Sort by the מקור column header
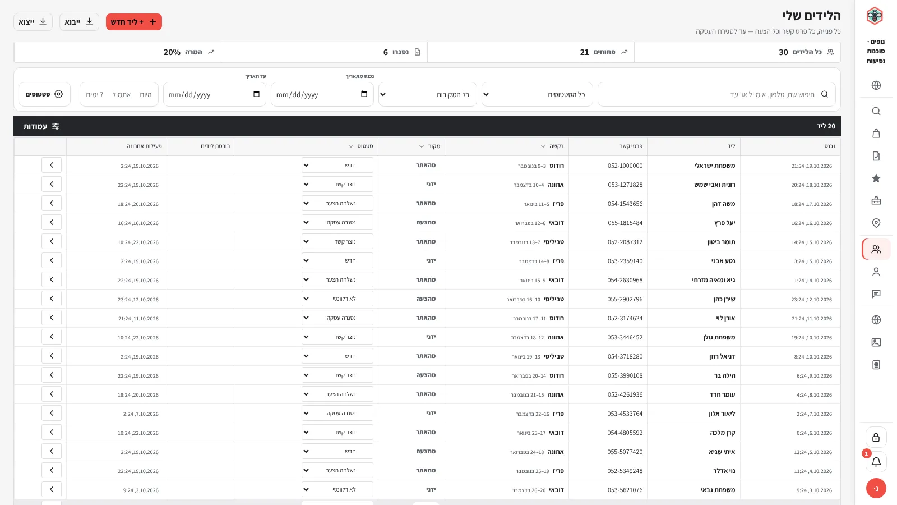Screen dimensions: 897x505 (430, 146)
